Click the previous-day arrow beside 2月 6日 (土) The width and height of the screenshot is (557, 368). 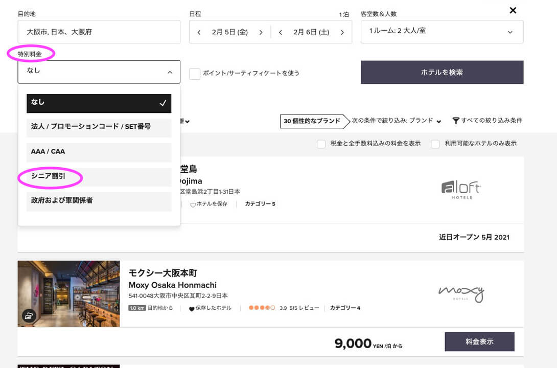pyautogui.click(x=281, y=32)
